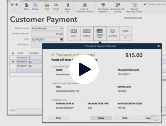
Task: Click the transaction date 12/14/2017 in receipt
Action: tap(124, 74)
